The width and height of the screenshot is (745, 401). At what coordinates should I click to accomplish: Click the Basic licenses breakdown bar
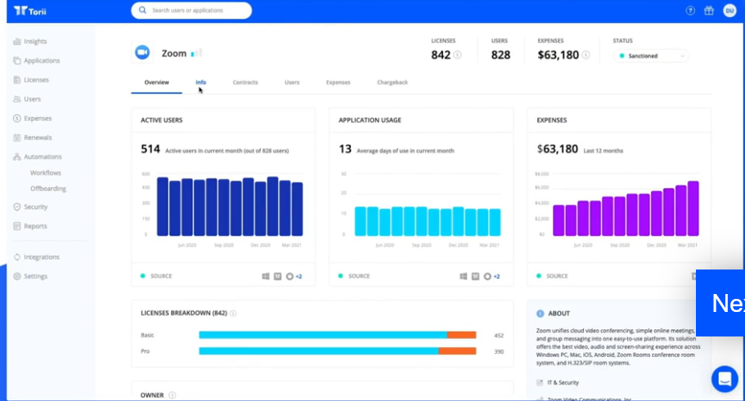(338, 335)
